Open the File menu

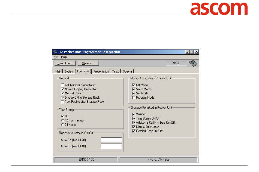pyautogui.click(x=56, y=57)
